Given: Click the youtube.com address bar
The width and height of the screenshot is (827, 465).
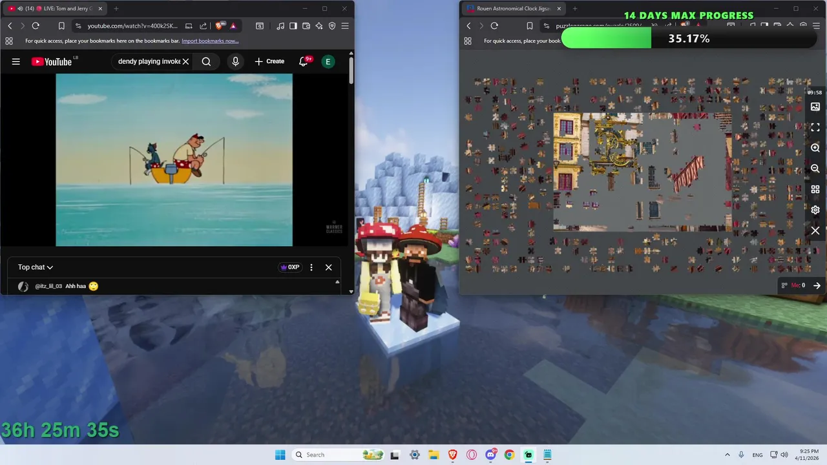Looking at the screenshot, I should 132,26.
